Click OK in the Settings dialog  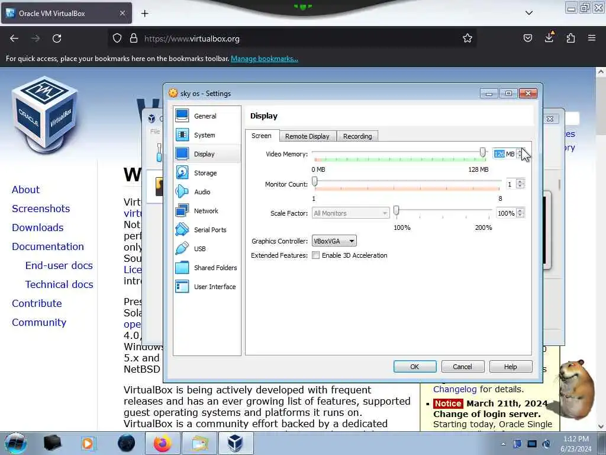[415, 366]
